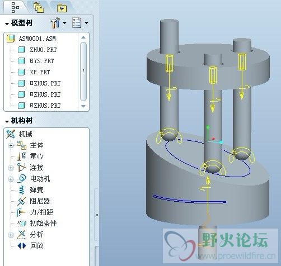Select the 分析 tree label
281x266 pixels.
[36, 235]
